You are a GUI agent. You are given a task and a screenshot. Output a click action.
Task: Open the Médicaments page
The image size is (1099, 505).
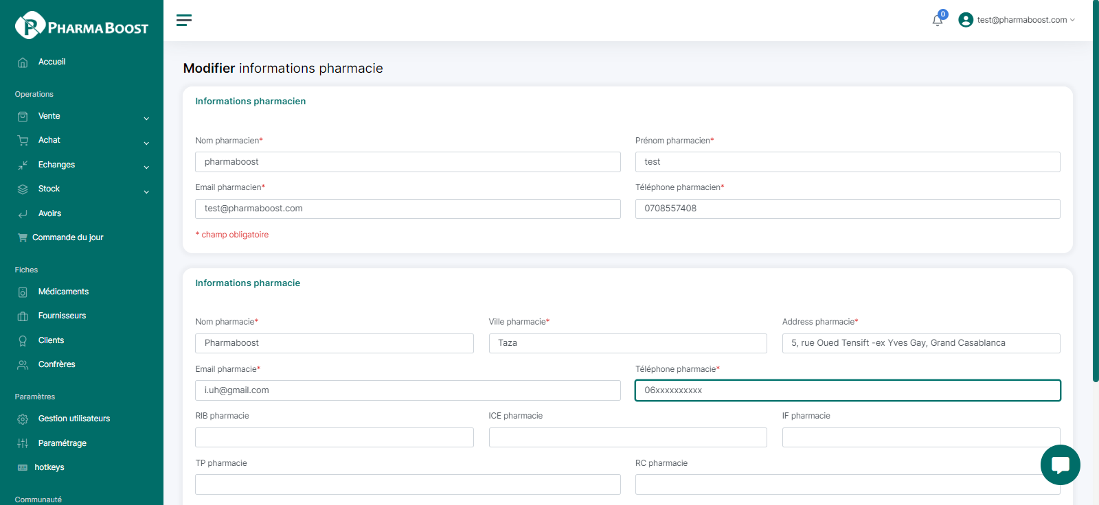click(64, 292)
